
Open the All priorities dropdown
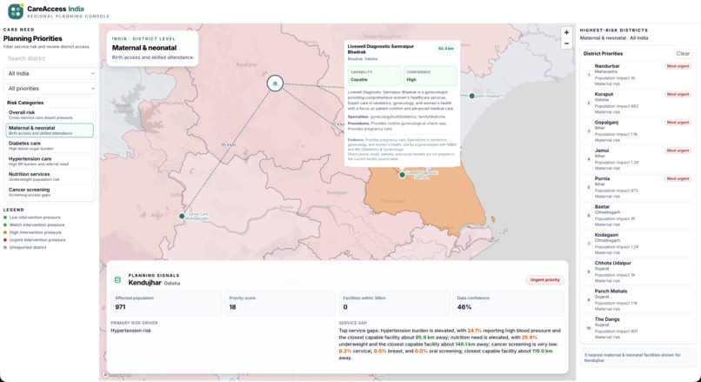(50, 88)
